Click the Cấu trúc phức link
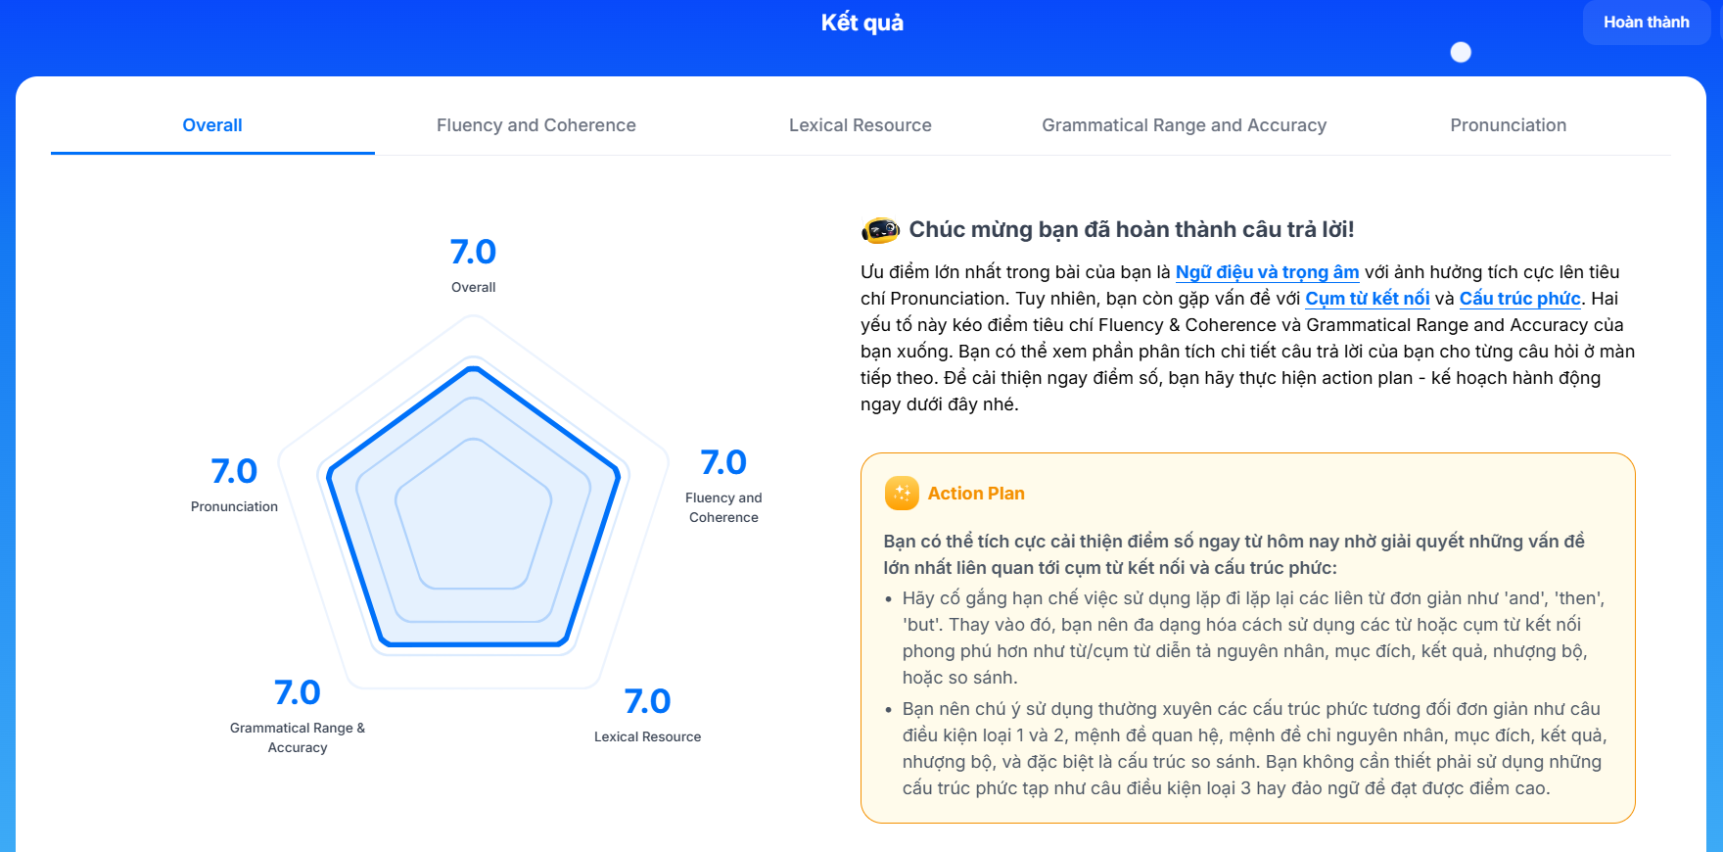This screenshot has width=1723, height=852. (1519, 299)
